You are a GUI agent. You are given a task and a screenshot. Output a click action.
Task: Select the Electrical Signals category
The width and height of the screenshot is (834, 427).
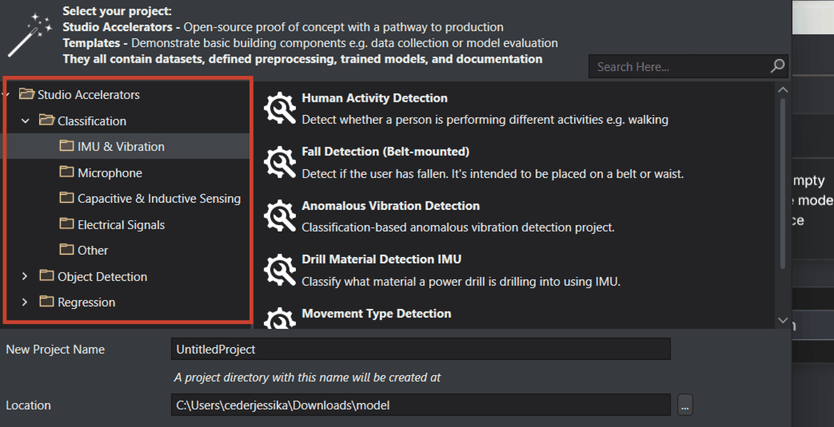[x=121, y=225]
